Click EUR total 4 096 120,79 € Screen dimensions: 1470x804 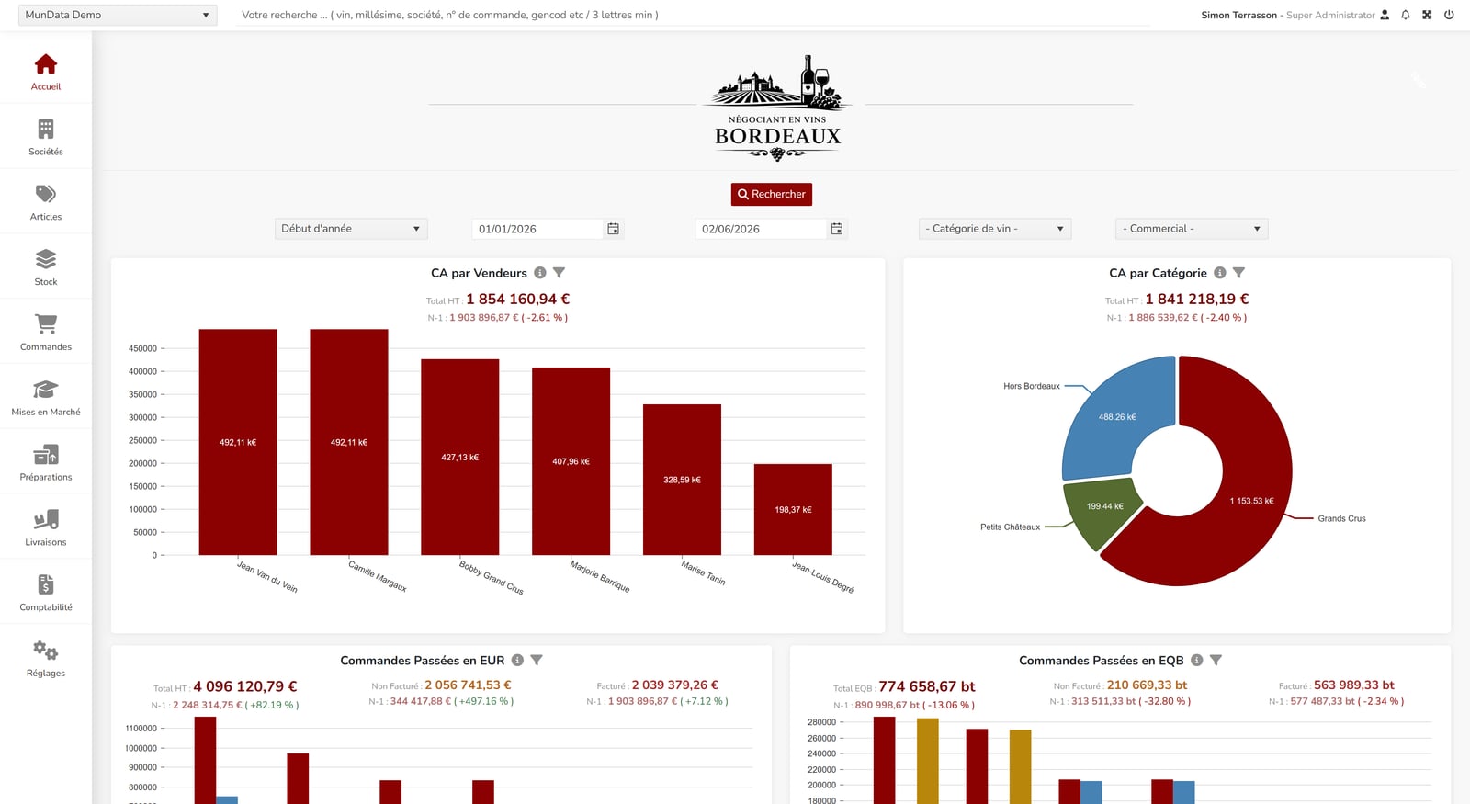point(245,686)
